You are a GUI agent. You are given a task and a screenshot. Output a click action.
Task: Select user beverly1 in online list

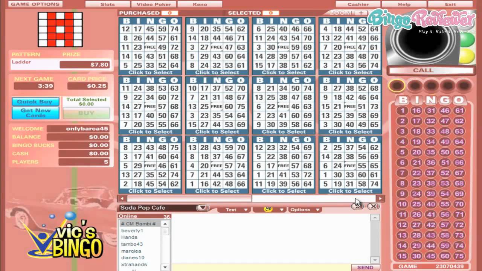point(140,230)
